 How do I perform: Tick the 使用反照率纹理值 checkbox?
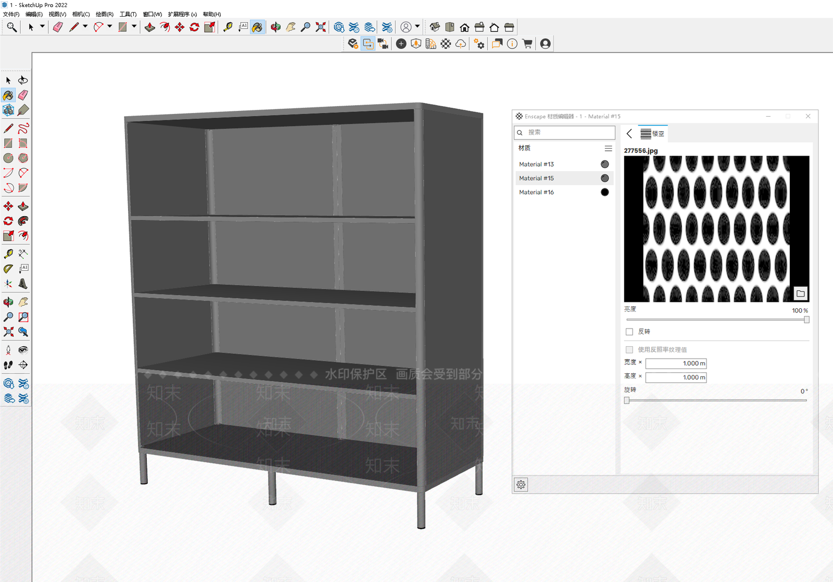[629, 350]
